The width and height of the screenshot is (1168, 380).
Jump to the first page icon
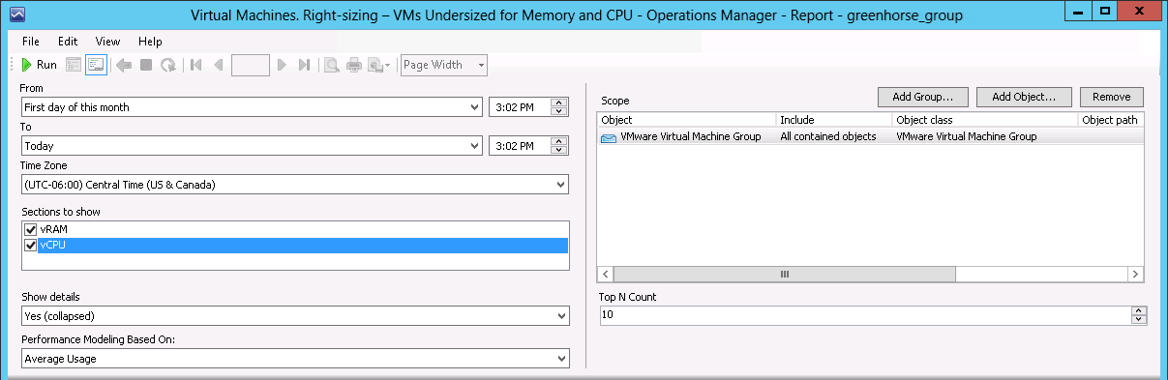pyautogui.click(x=196, y=65)
